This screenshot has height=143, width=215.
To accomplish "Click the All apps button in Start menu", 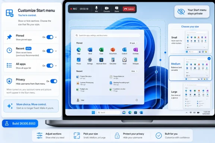I will pos(133,43).
